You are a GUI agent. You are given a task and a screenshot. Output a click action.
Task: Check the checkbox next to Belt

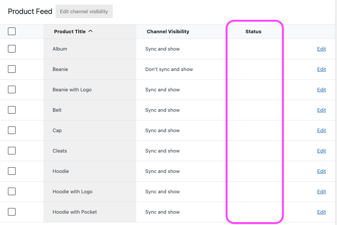(x=11, y=110)
